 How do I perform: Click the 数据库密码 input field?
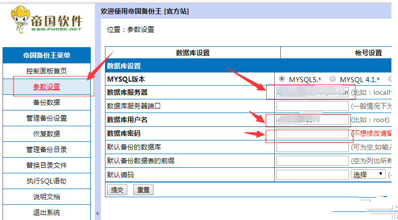pos(312,134)
